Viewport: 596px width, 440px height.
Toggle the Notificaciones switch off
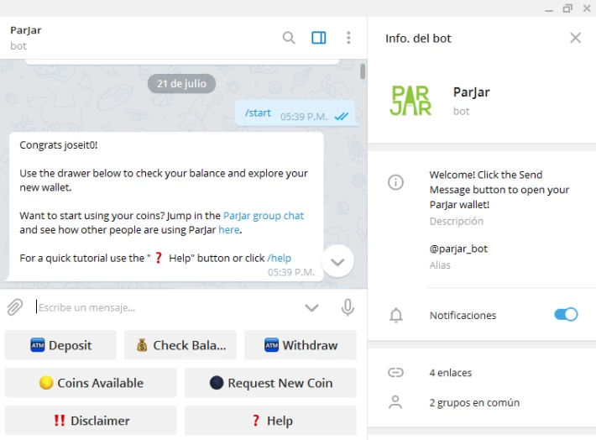point(566,315)
